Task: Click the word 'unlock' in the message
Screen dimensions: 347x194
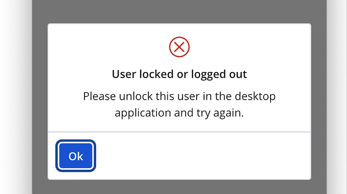Action: click(x=136, y=96)
